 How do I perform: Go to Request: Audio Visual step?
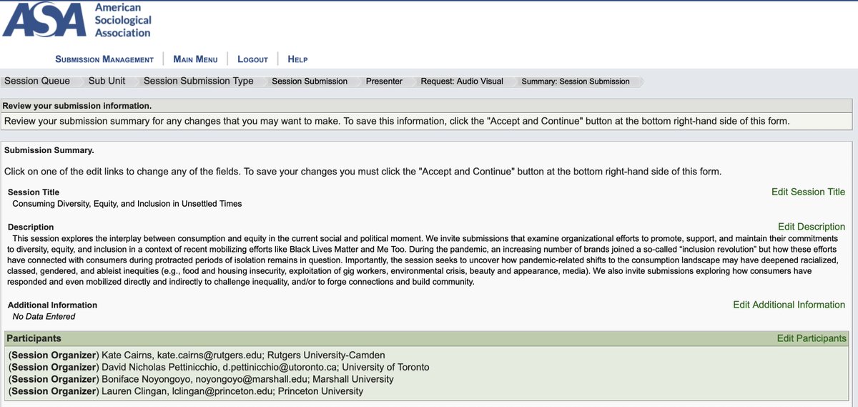pyautogui.click(x=462, y=81)
